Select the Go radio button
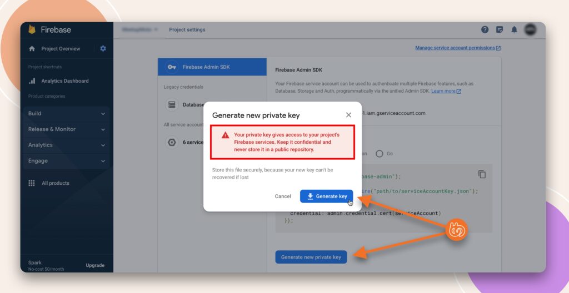The height and width of the screenshot is (293, 569). coord(380,154)
